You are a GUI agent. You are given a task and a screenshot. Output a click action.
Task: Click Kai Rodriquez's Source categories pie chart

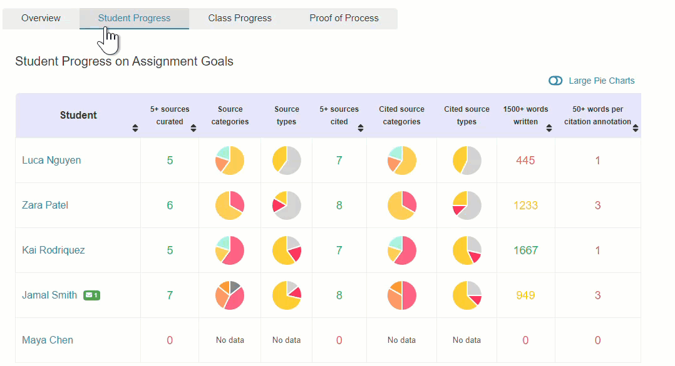(x=229, y=250)
